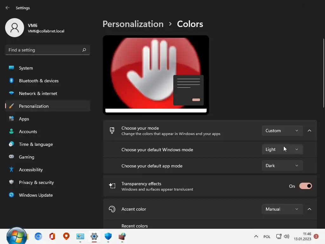Open the blue circle browser icon on taskbar
This screenshot has height=244, width=325.
(x=38, y=236)
